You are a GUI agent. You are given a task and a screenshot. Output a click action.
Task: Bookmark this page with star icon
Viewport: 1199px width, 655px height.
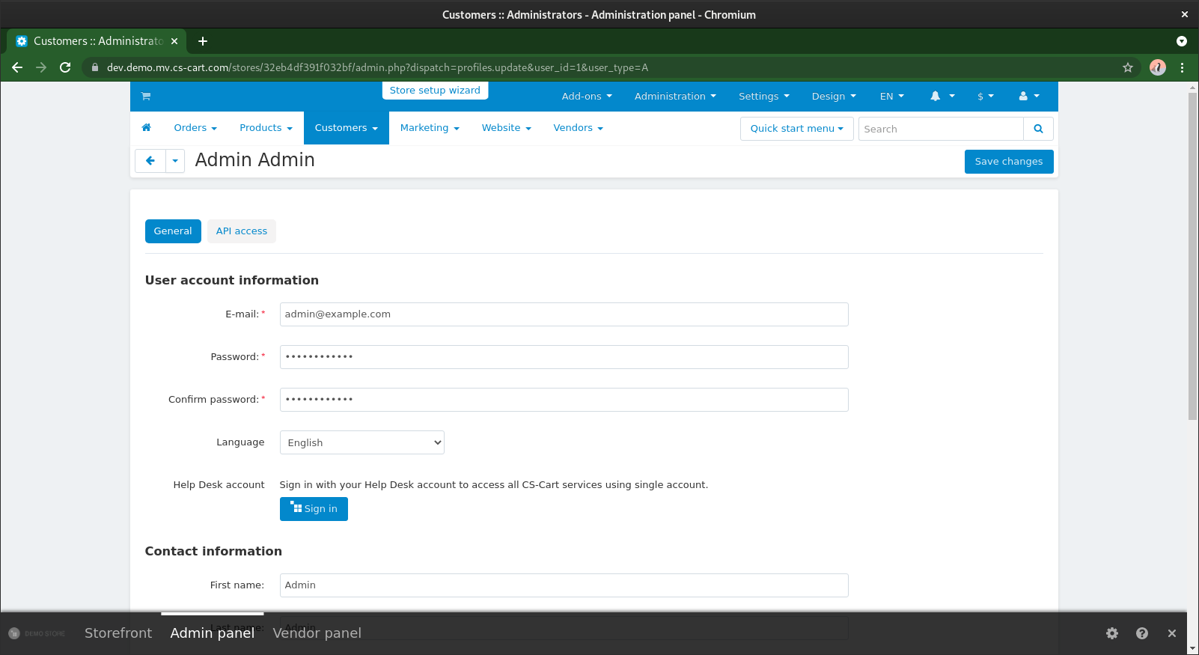point(1128,67)
